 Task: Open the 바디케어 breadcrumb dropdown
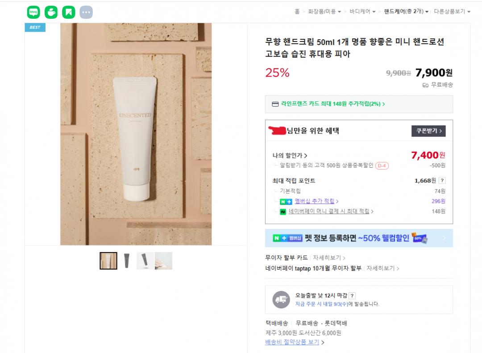pos(362,12)
